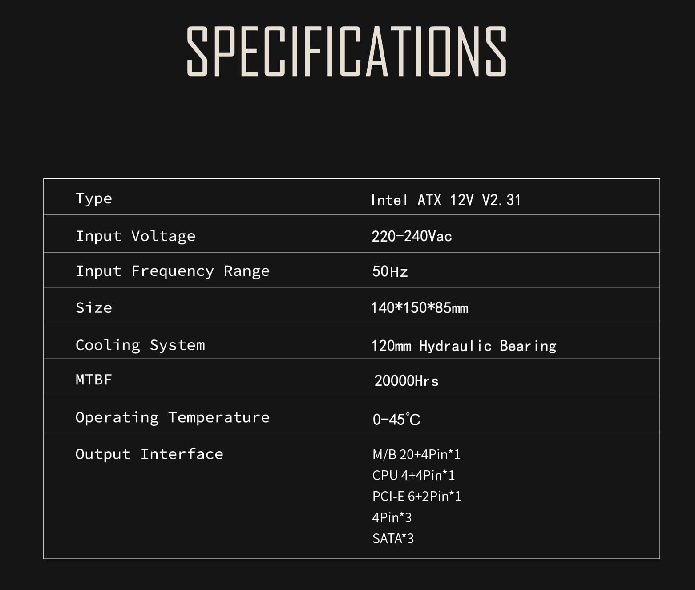
Task: Select the 120mm Hydraulic Bearing value
Action: coord(464,346)
